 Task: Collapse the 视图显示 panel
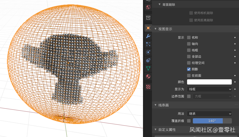tap(155, 29)
